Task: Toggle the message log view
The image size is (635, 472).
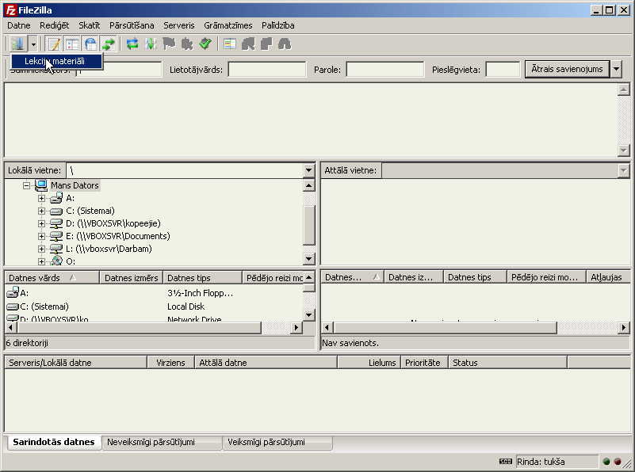Action: [x=54, y=44]
